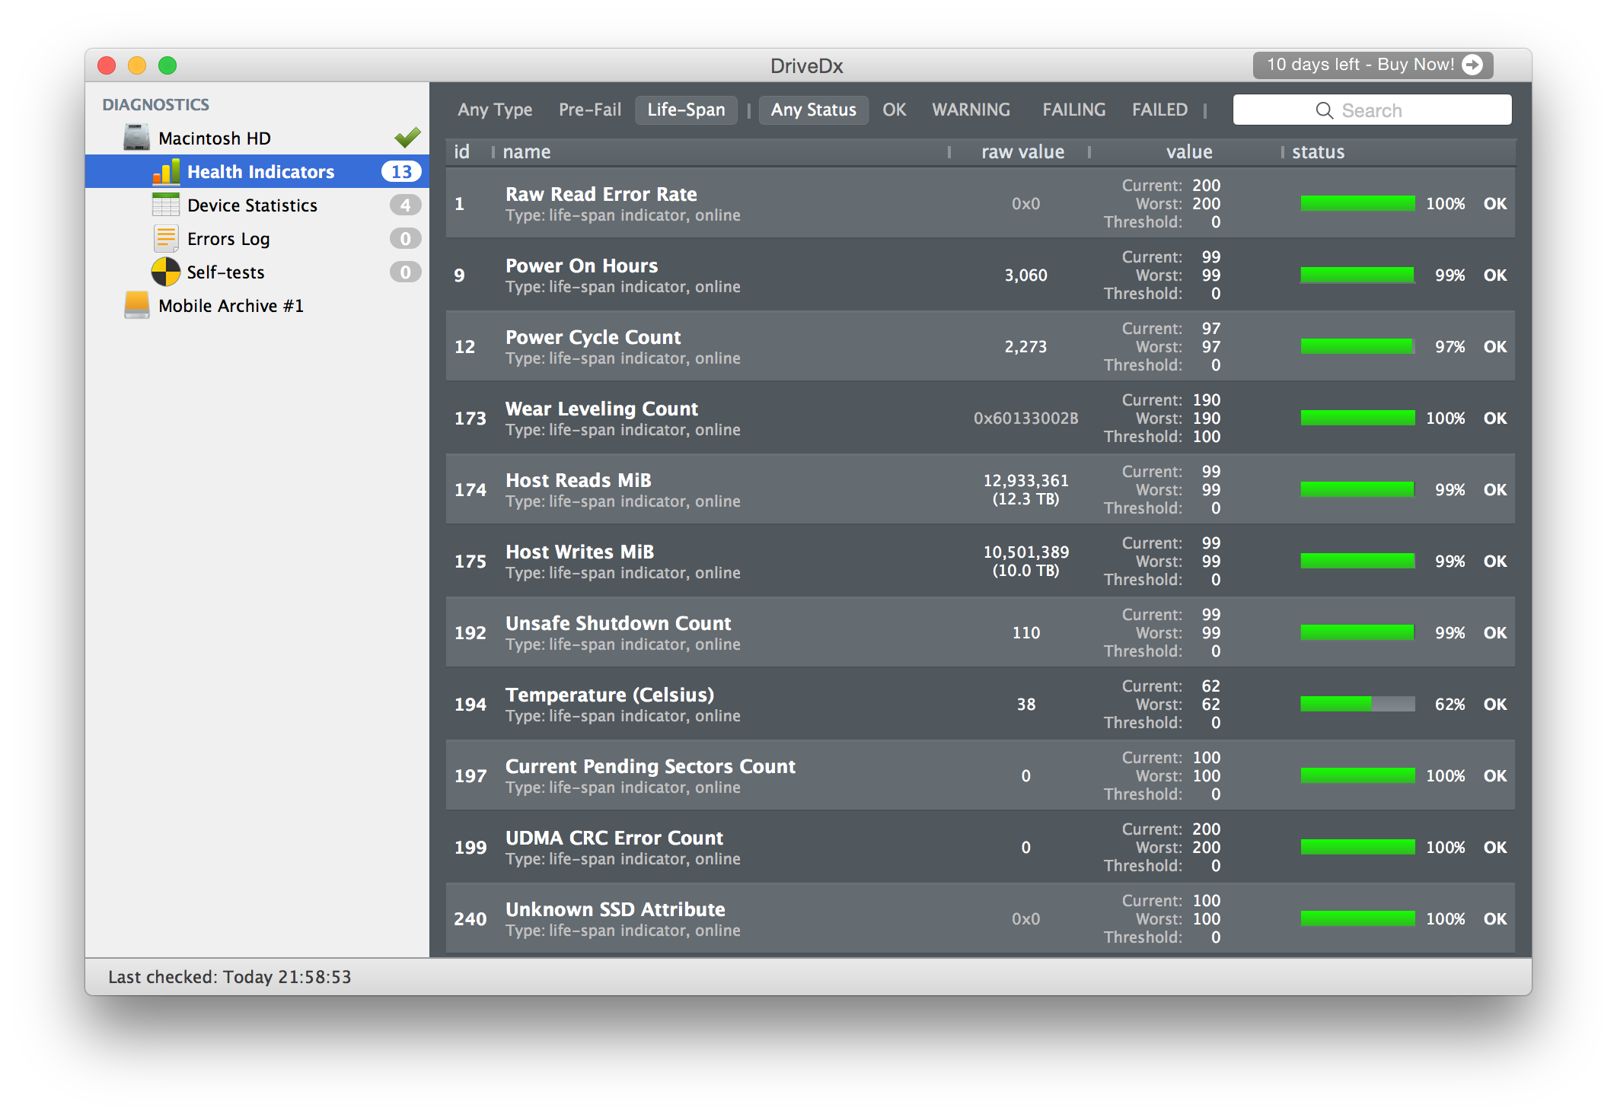Select Macintosh HD in the sidebar

(257, 138)
